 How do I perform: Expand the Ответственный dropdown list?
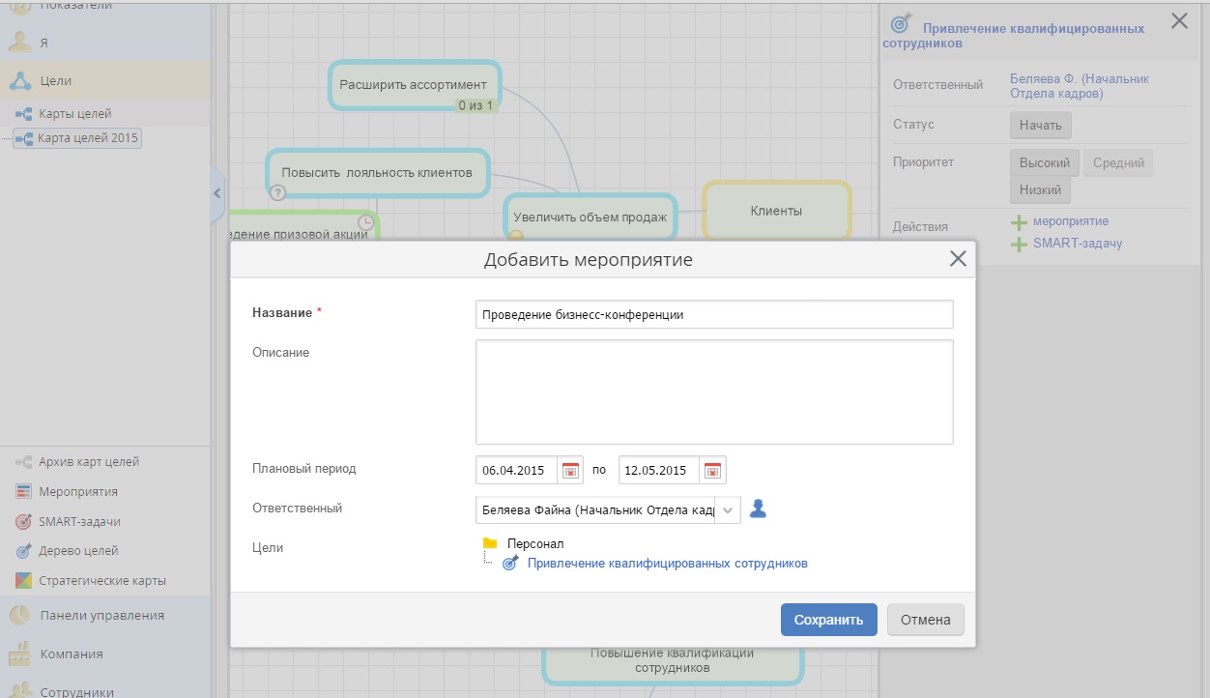(728, 509)
